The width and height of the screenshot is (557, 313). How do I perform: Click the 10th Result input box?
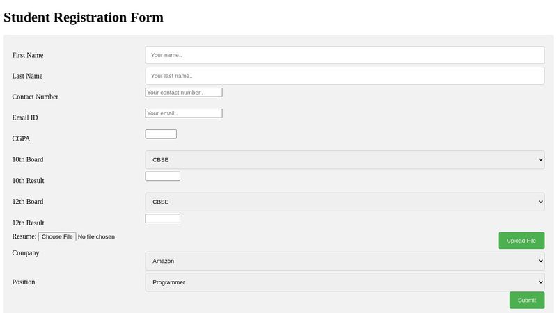(163, 177)
